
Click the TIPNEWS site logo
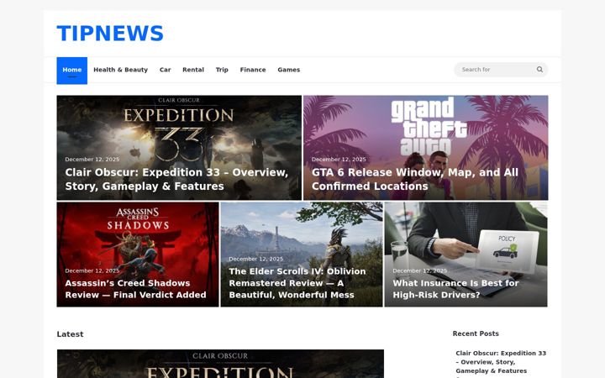click(110, 33)
